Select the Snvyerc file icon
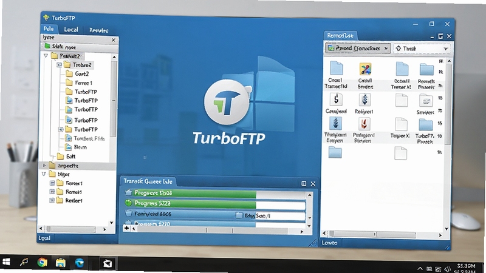486x273 pixels. (x=426, y=101)
